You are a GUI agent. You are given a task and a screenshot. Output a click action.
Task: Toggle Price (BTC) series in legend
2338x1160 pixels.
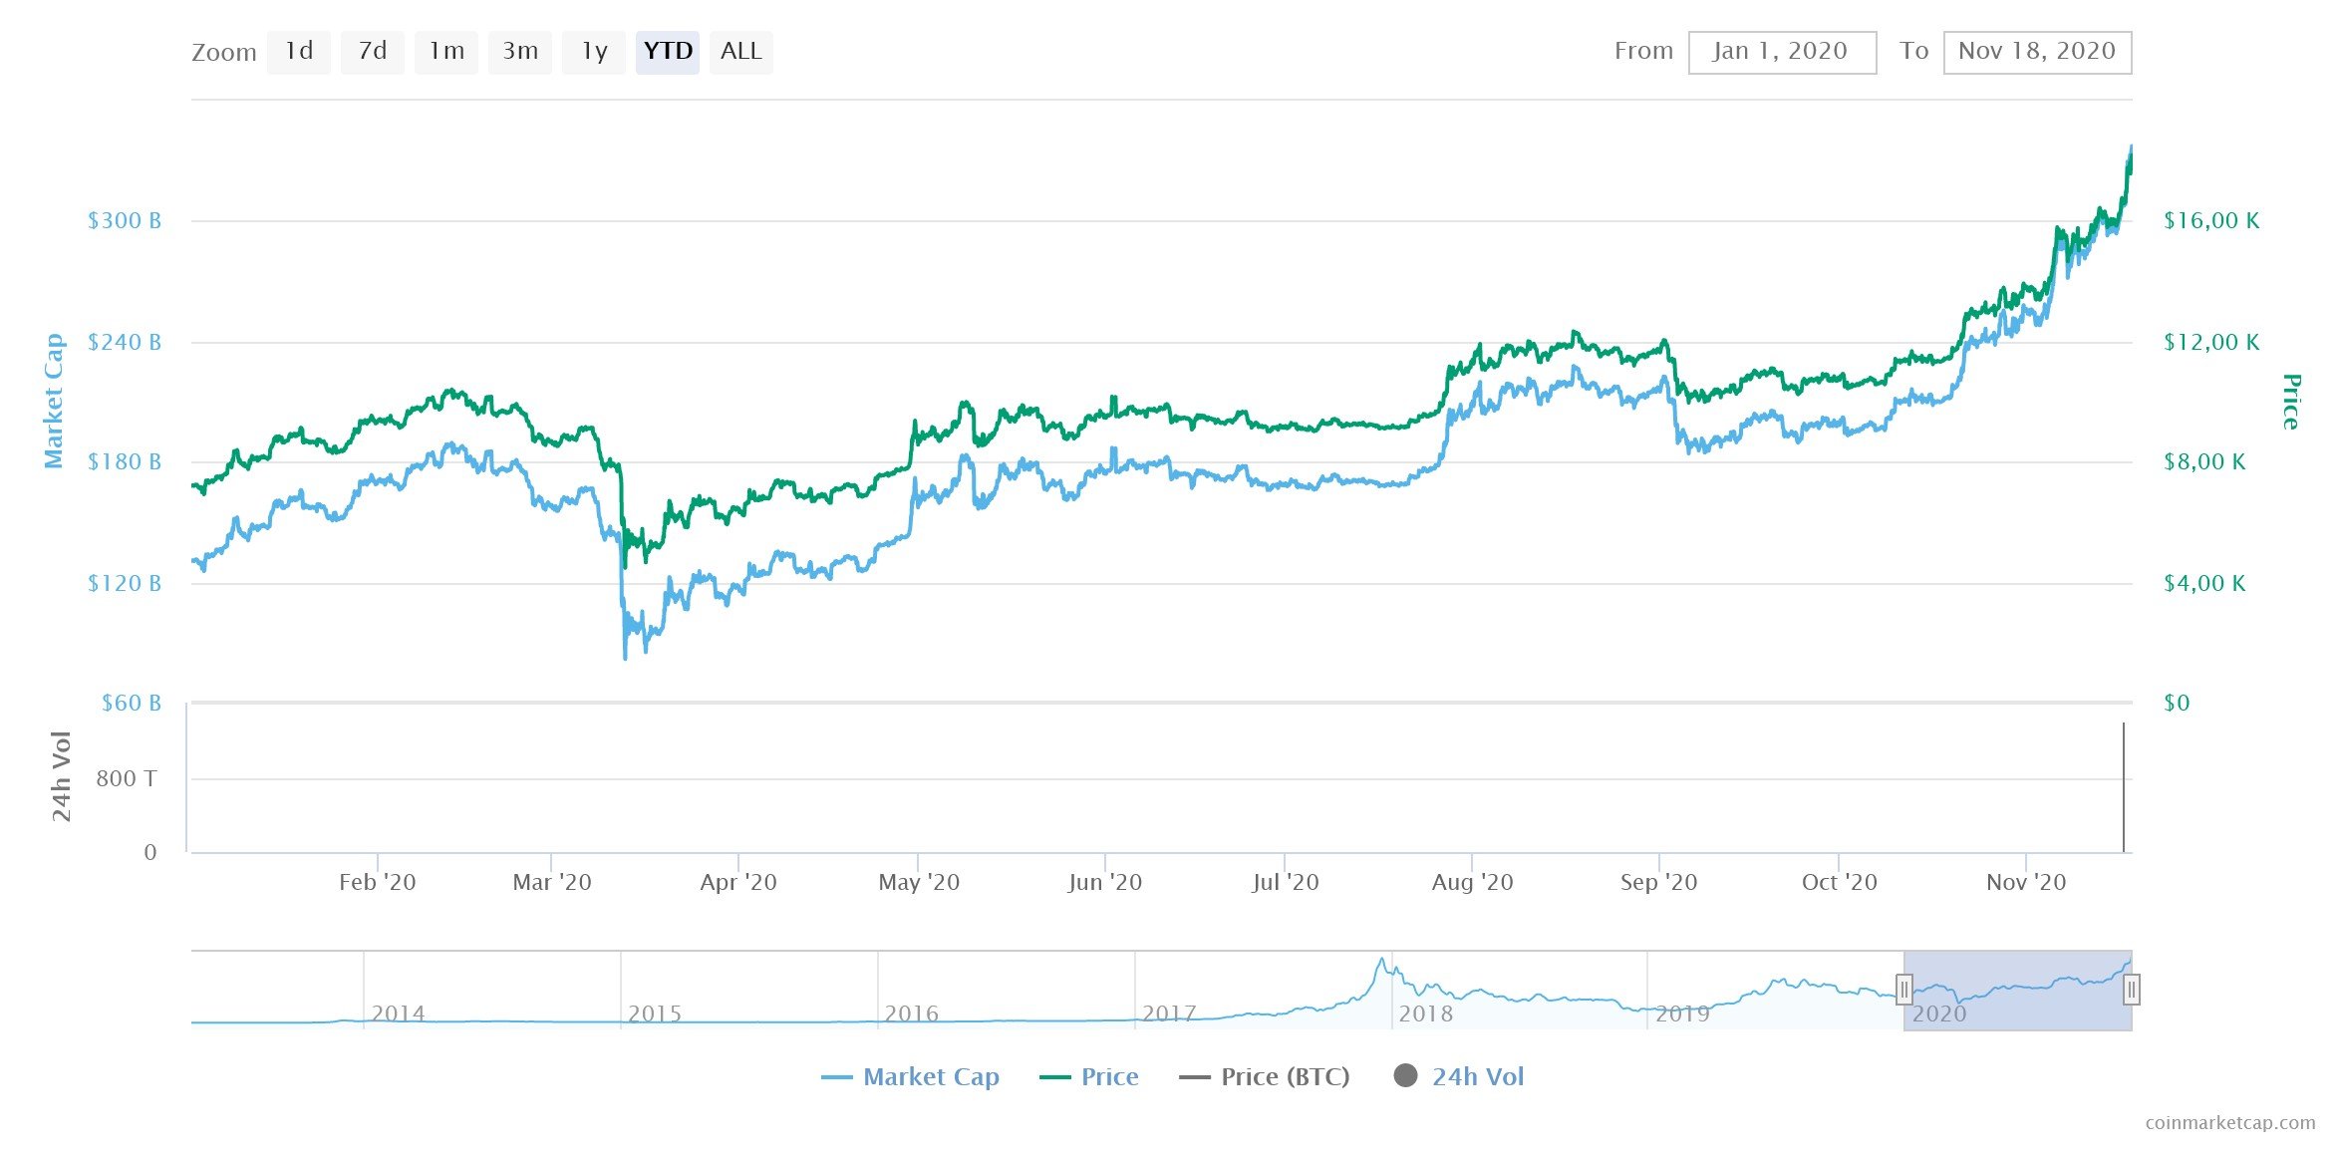point(1285,1076)
